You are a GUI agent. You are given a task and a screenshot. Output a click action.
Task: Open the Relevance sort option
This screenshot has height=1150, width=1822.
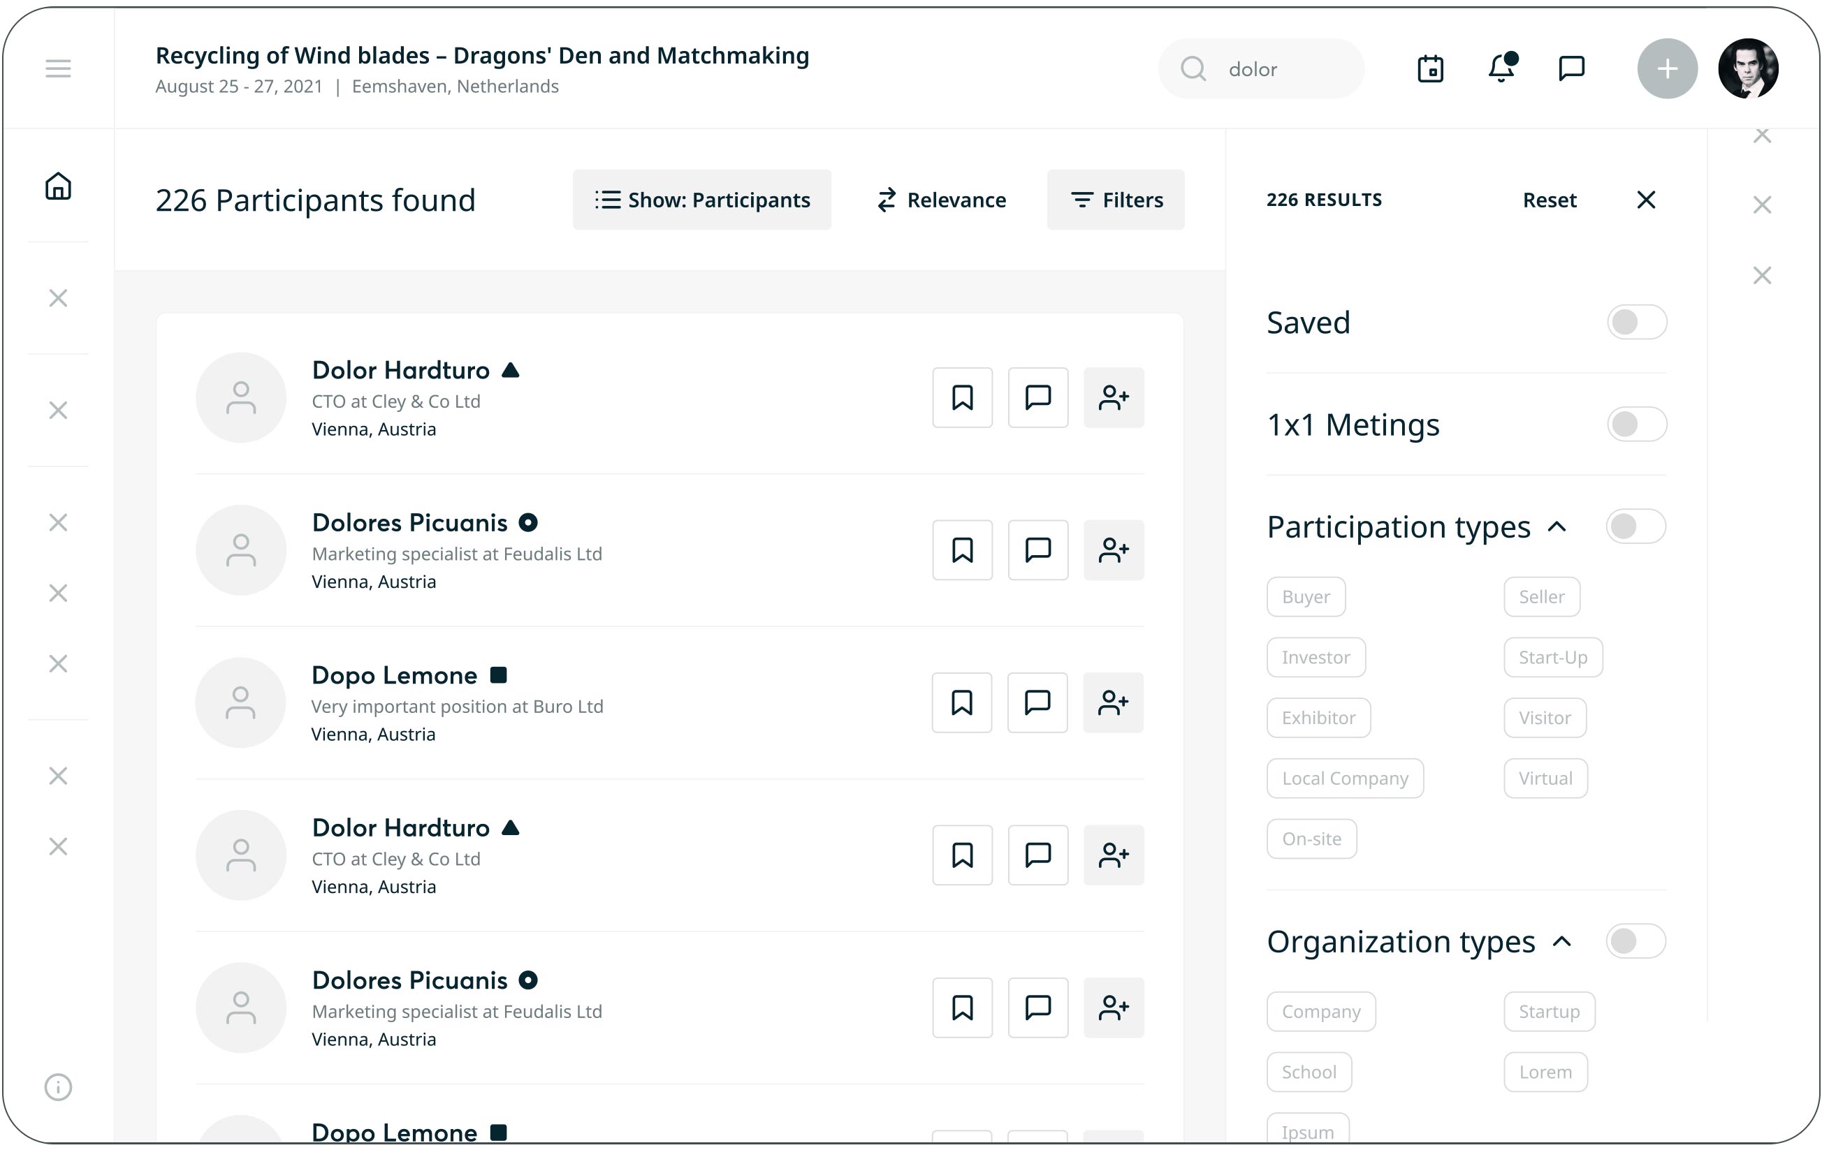click(x=941, y=200)
